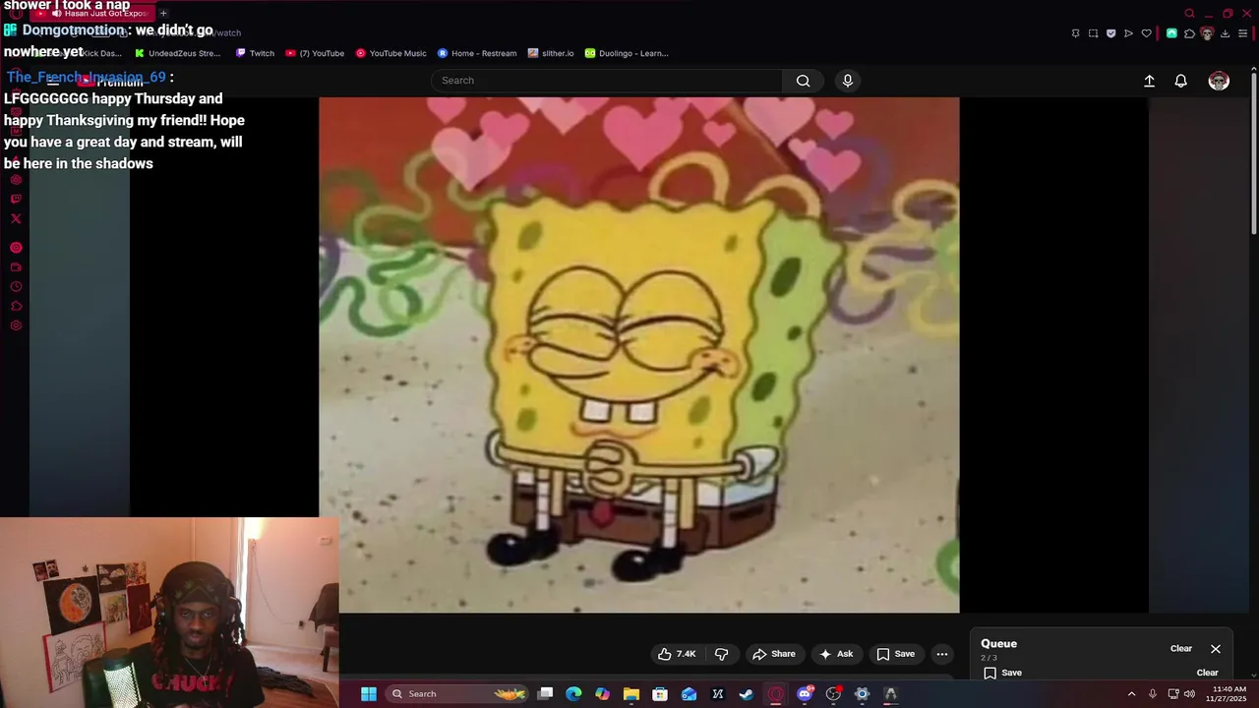Open the extensions cube icon
Screen dimensions: 1259x708
(1189, 33)
